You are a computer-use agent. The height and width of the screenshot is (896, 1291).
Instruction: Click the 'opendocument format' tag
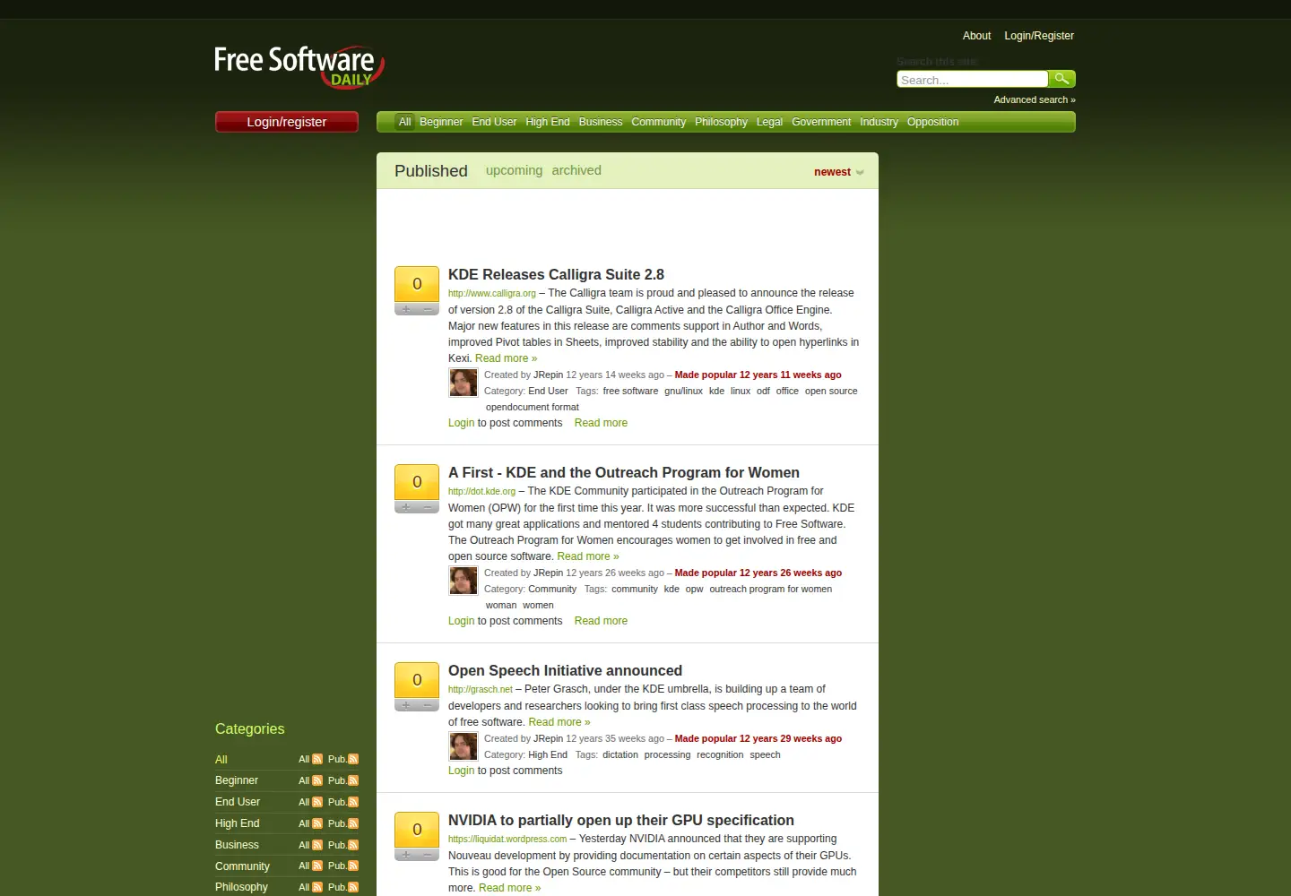coord(533,407)
